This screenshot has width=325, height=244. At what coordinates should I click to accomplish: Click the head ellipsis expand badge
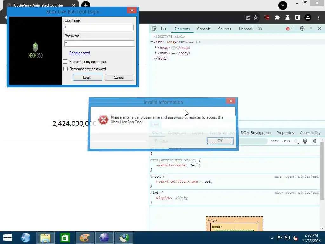[x=173, y=48]
